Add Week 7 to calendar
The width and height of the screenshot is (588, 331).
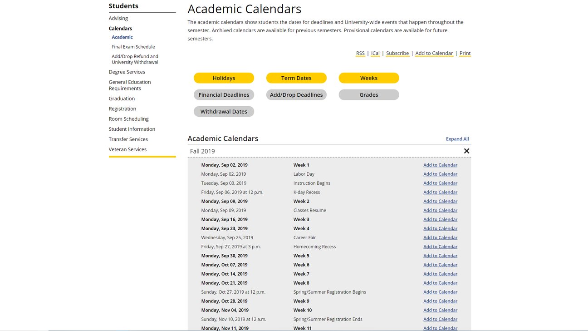[441, 274]
